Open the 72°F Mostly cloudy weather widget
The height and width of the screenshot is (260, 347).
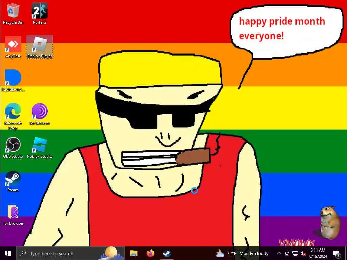pos(242,253)
